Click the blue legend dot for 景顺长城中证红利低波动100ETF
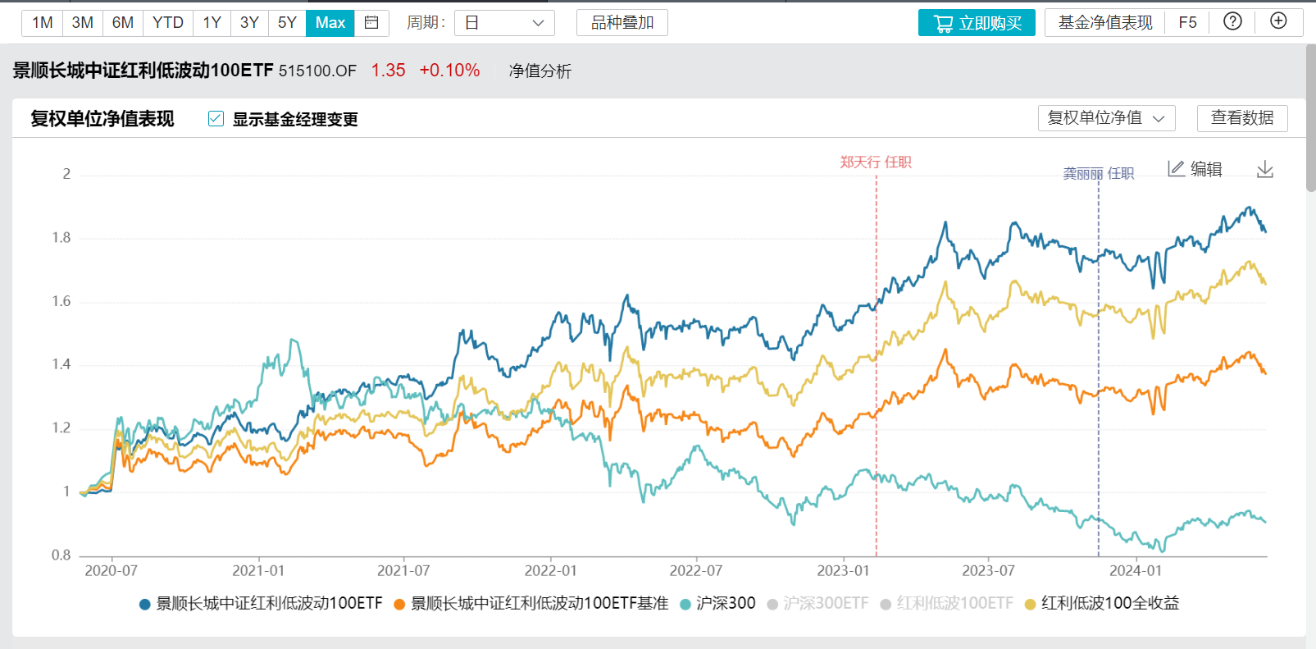1316x649 pixels. click(x=145, y=605)
